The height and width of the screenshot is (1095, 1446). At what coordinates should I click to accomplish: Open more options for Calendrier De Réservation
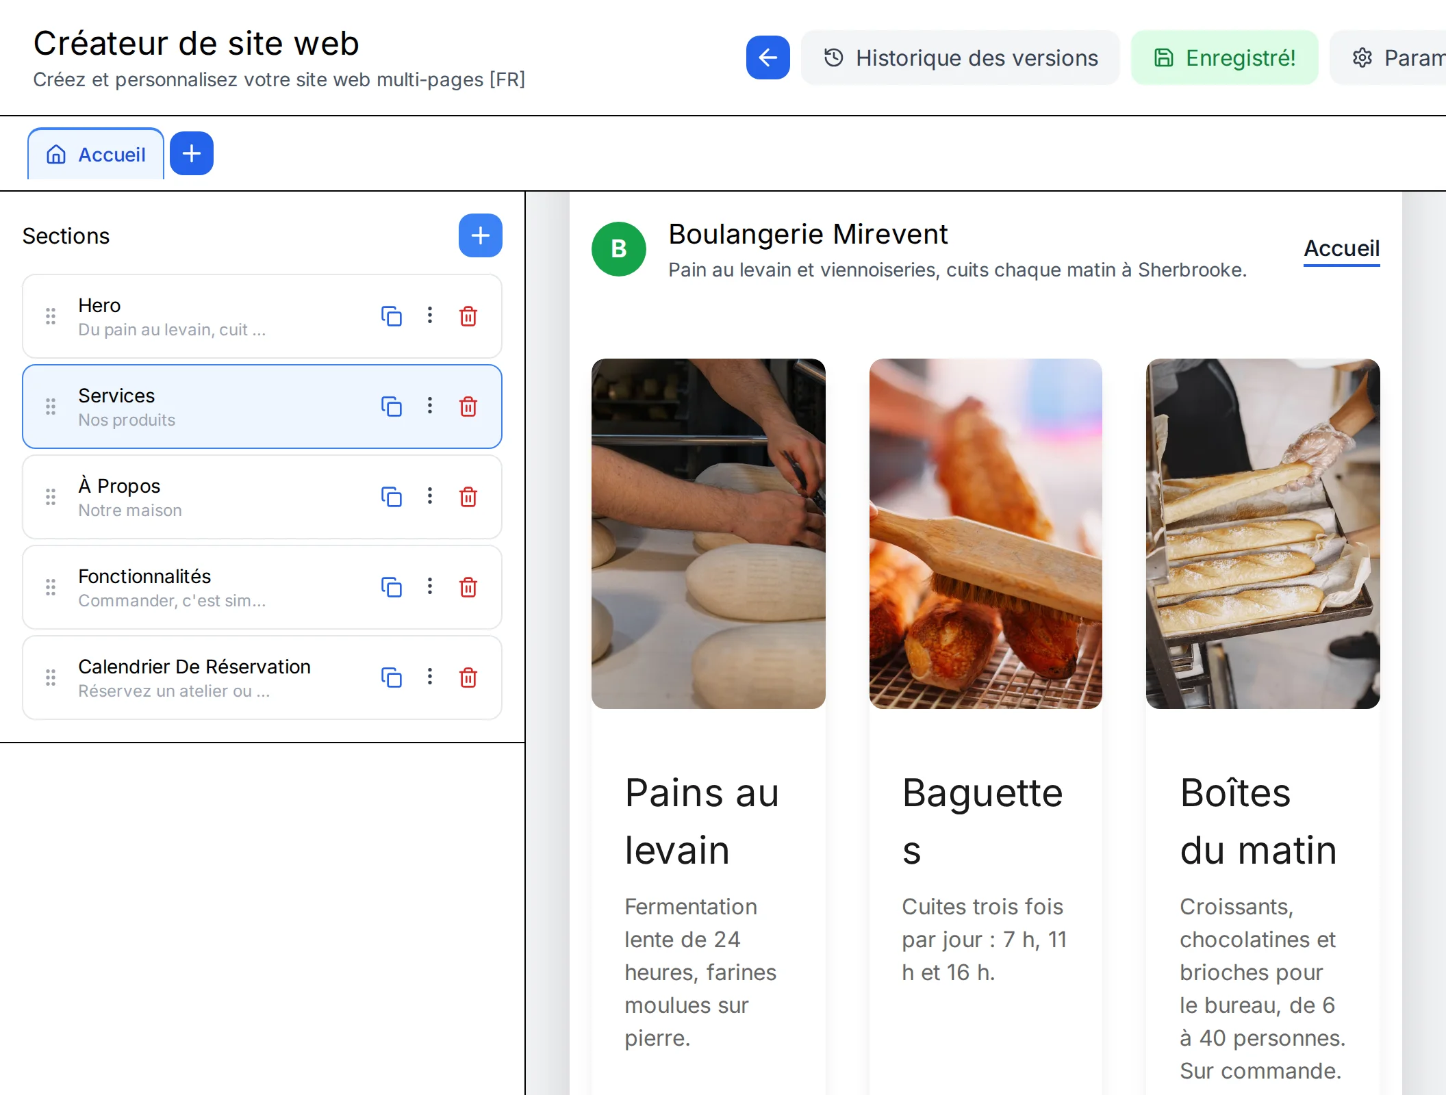pos(430,677)
